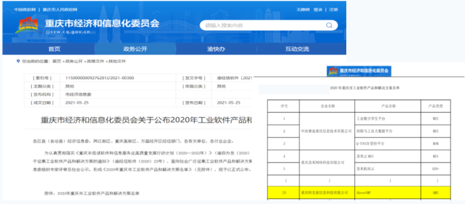The width and height of the screenshot is (465, 204).
Task: Click 政策文件 in the breadcrumb trail
Action: coord(95,62)
